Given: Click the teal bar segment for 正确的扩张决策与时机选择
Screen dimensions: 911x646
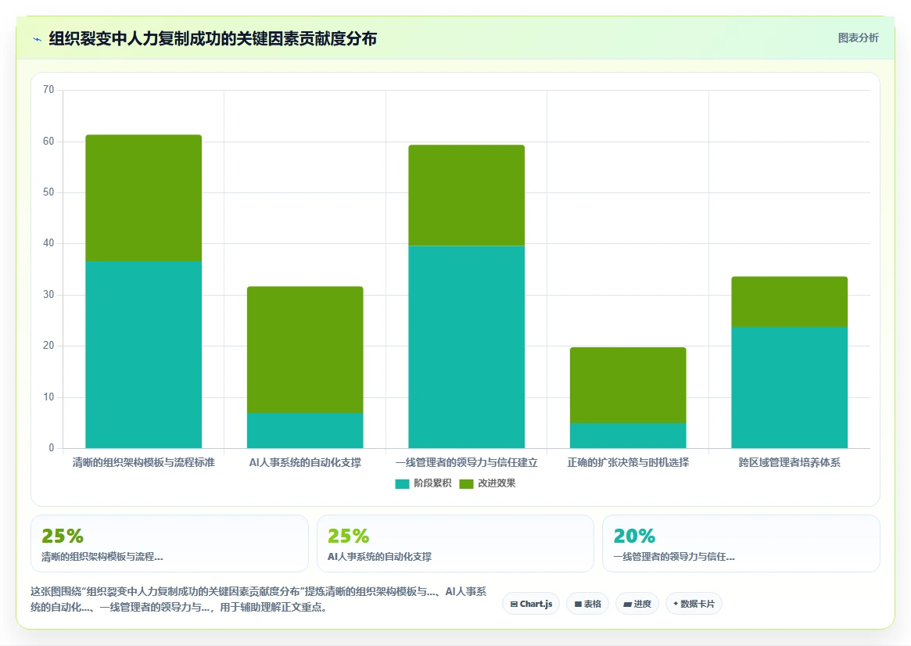Looking at the screenshot, I should [628, 436].
